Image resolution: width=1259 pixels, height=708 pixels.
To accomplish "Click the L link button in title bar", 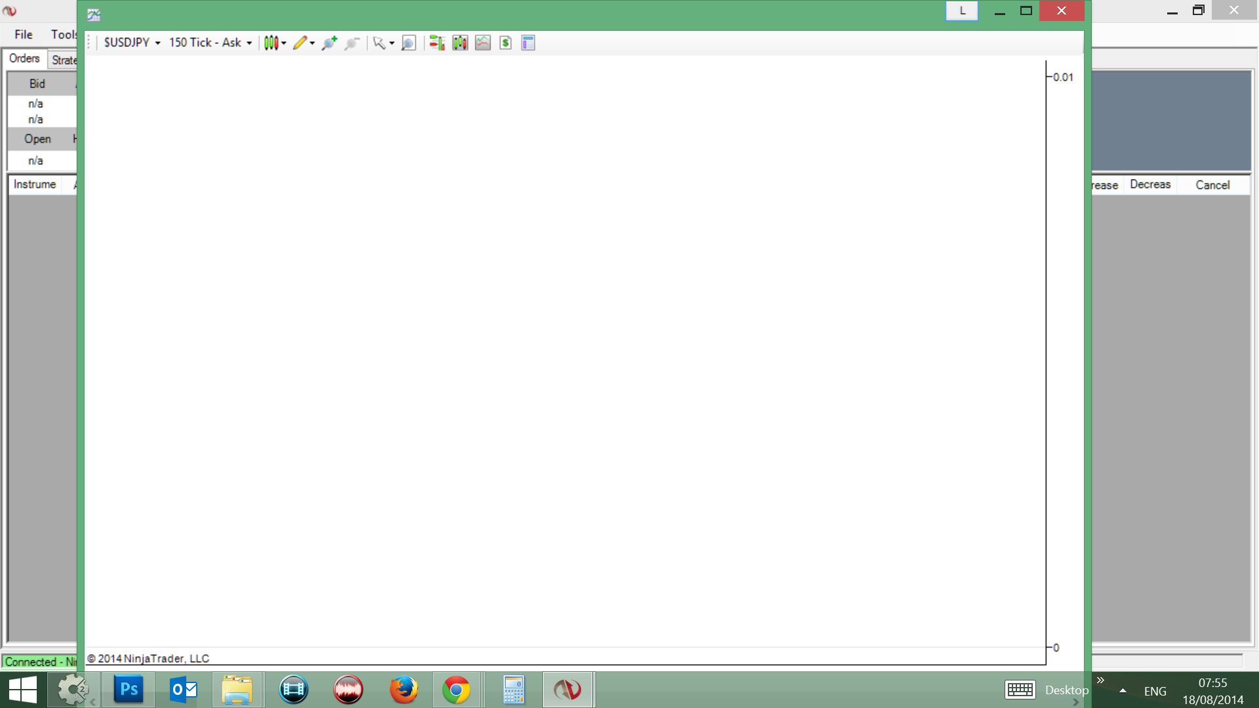I will [x=962, y=11].
